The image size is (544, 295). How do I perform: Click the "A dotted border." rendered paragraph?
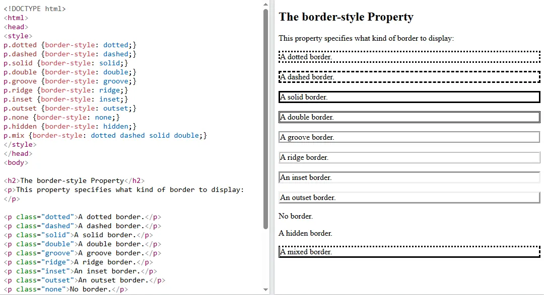point(409,56)
